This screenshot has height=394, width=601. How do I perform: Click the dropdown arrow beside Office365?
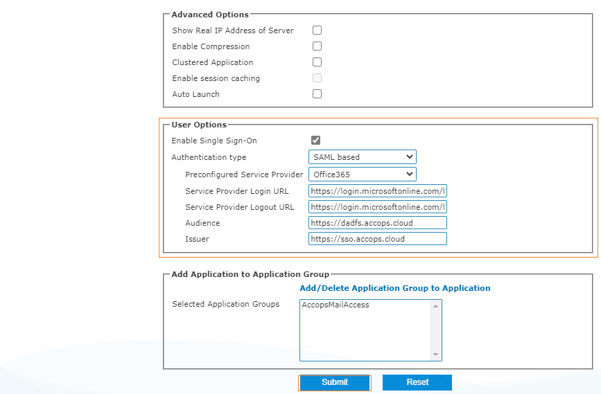click(409, 174)
